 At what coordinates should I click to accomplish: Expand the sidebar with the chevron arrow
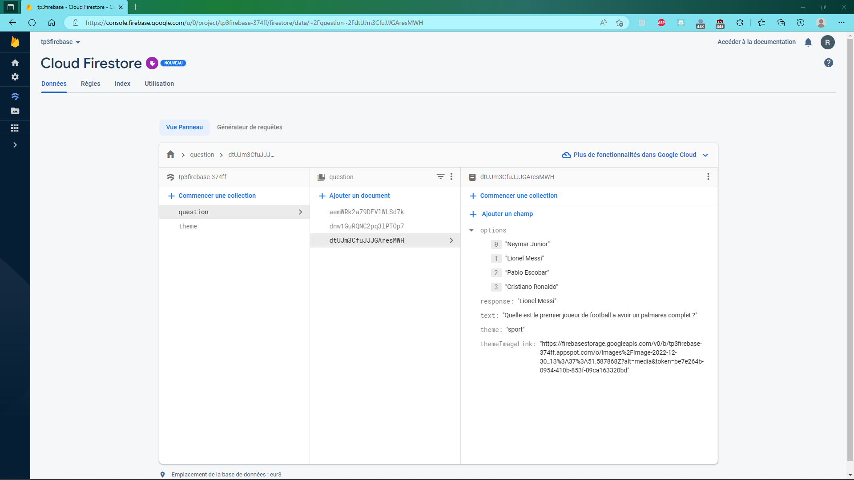pyautogui.click(x=15, y=144)
